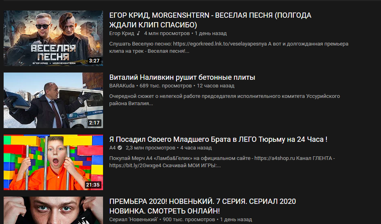Open title ЕГОР КРИД, MORGENSHTERN - ВЕСЕЛАЯ ПЕСНЯ

coord(210,20)
